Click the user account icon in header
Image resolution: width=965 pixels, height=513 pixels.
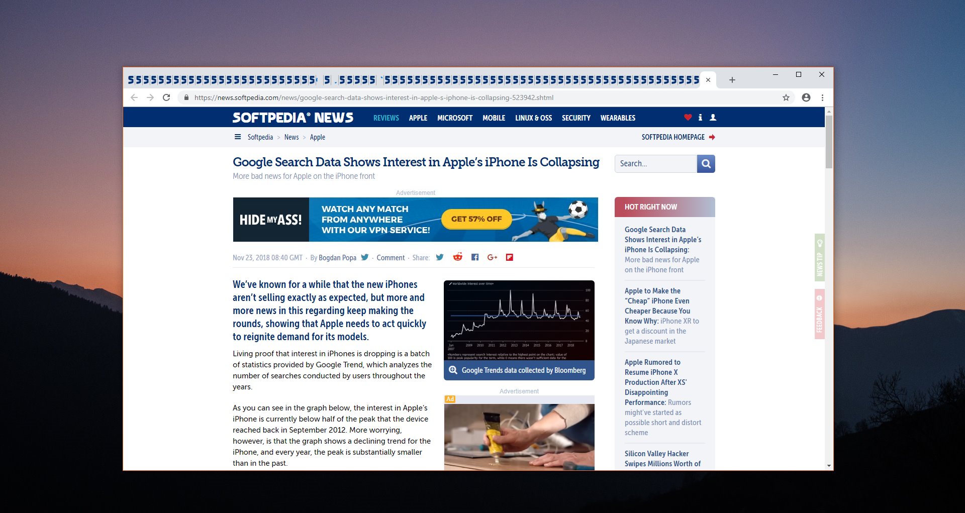(713, 117)
